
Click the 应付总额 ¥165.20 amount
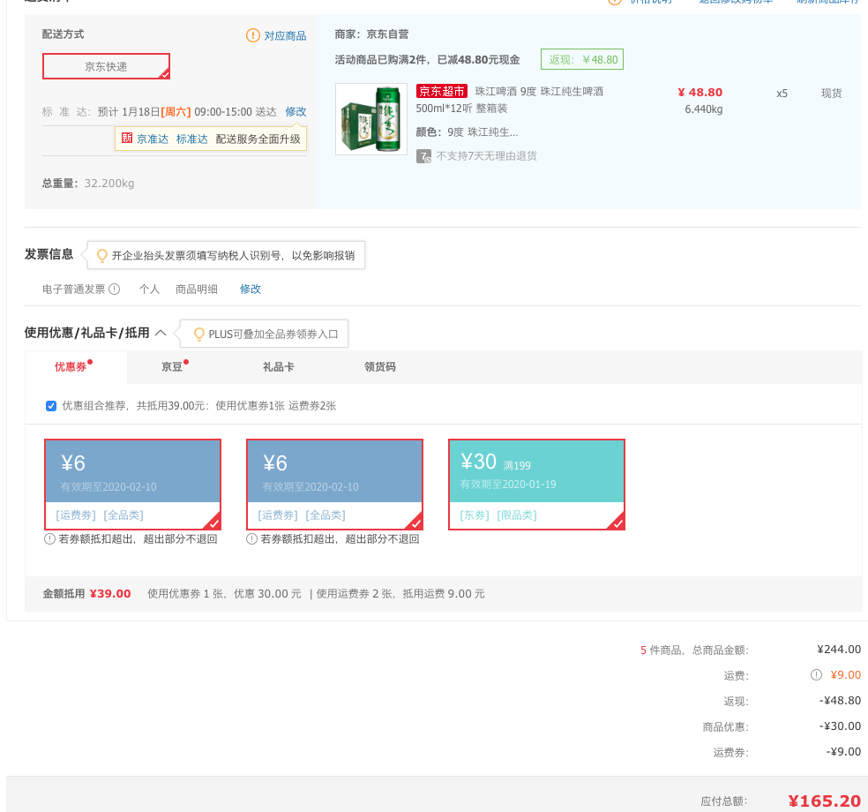[x=824, y=801]
